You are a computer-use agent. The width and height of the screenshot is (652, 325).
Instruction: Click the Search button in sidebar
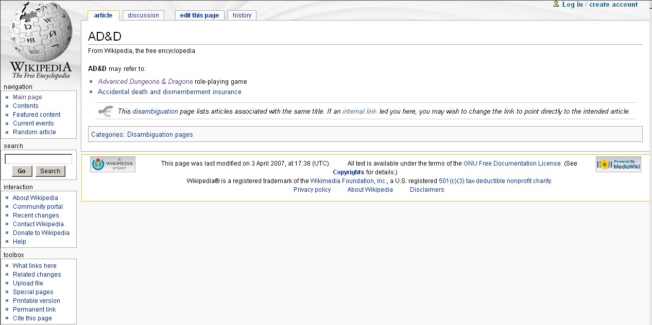pos(50,171)
